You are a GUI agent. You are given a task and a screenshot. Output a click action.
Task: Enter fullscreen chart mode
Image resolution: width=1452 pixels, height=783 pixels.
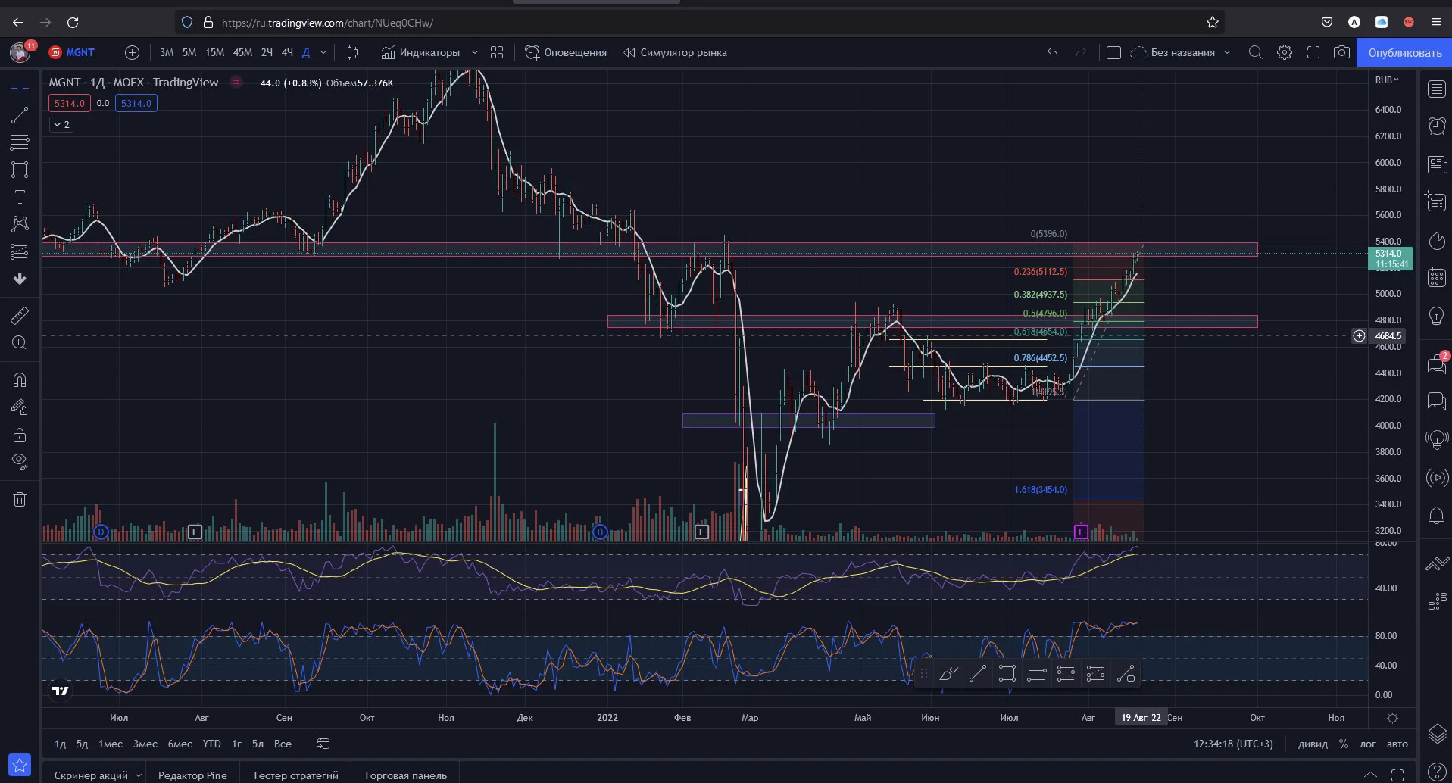point(1313,52)
